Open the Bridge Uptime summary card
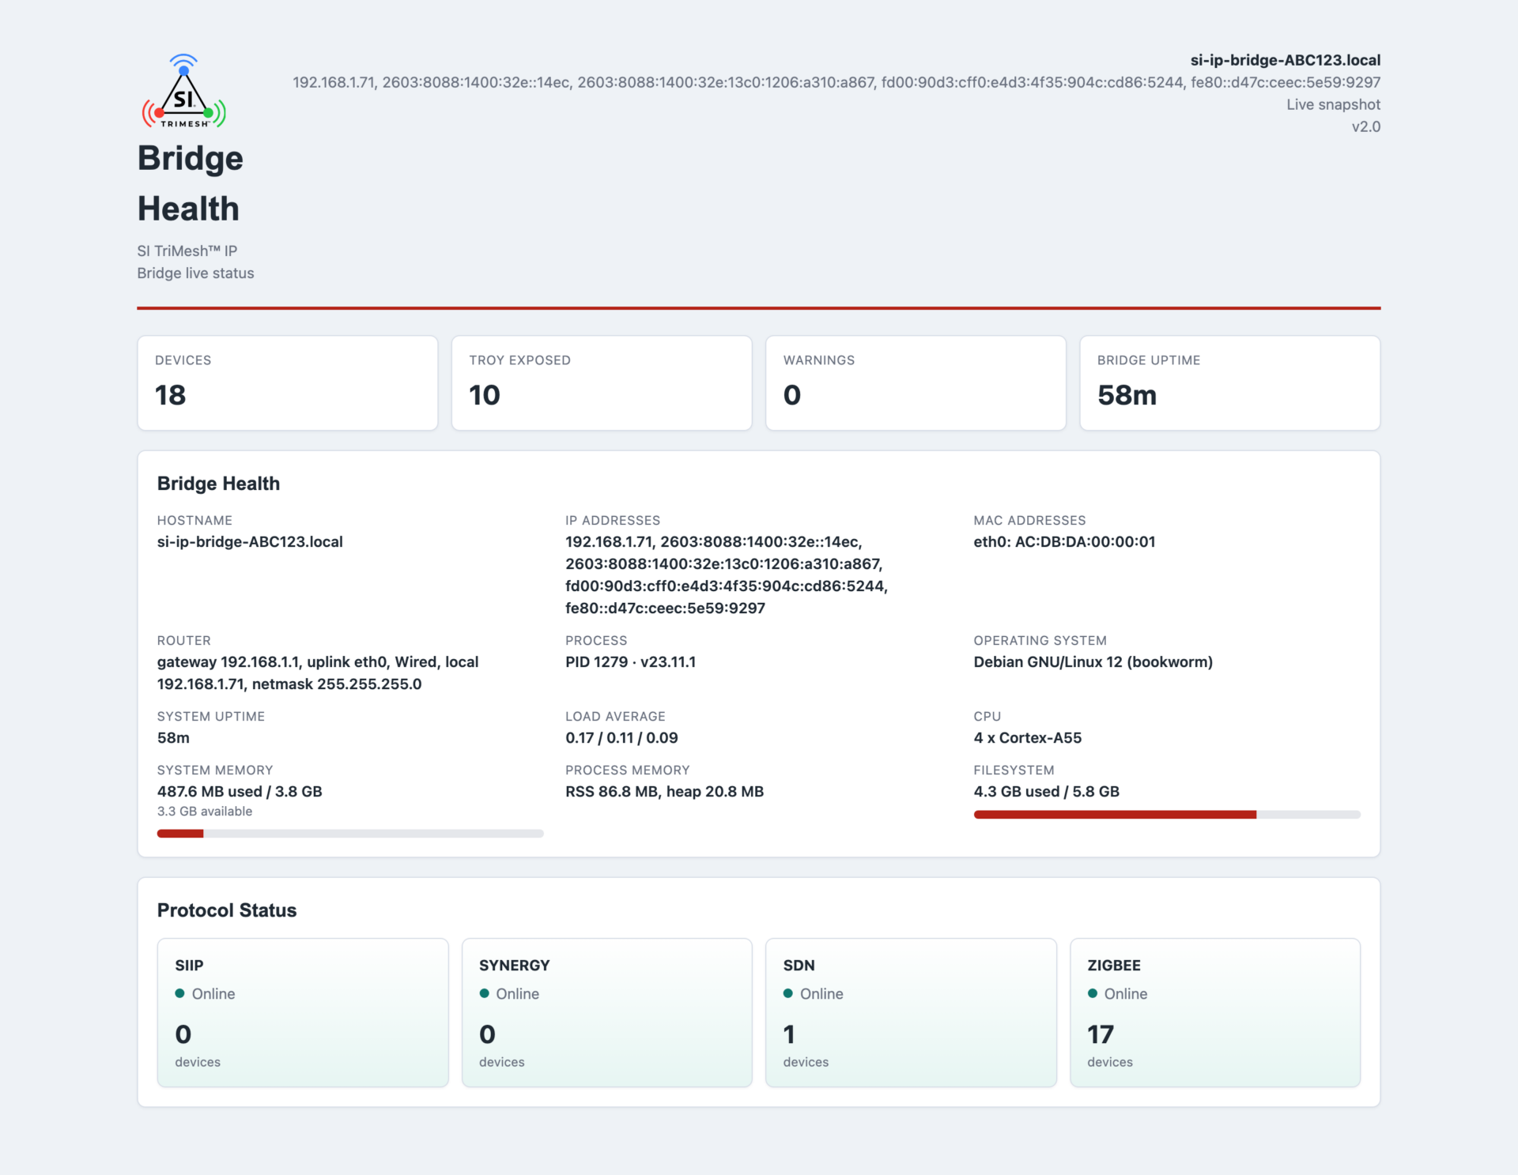 point(1230,383)
